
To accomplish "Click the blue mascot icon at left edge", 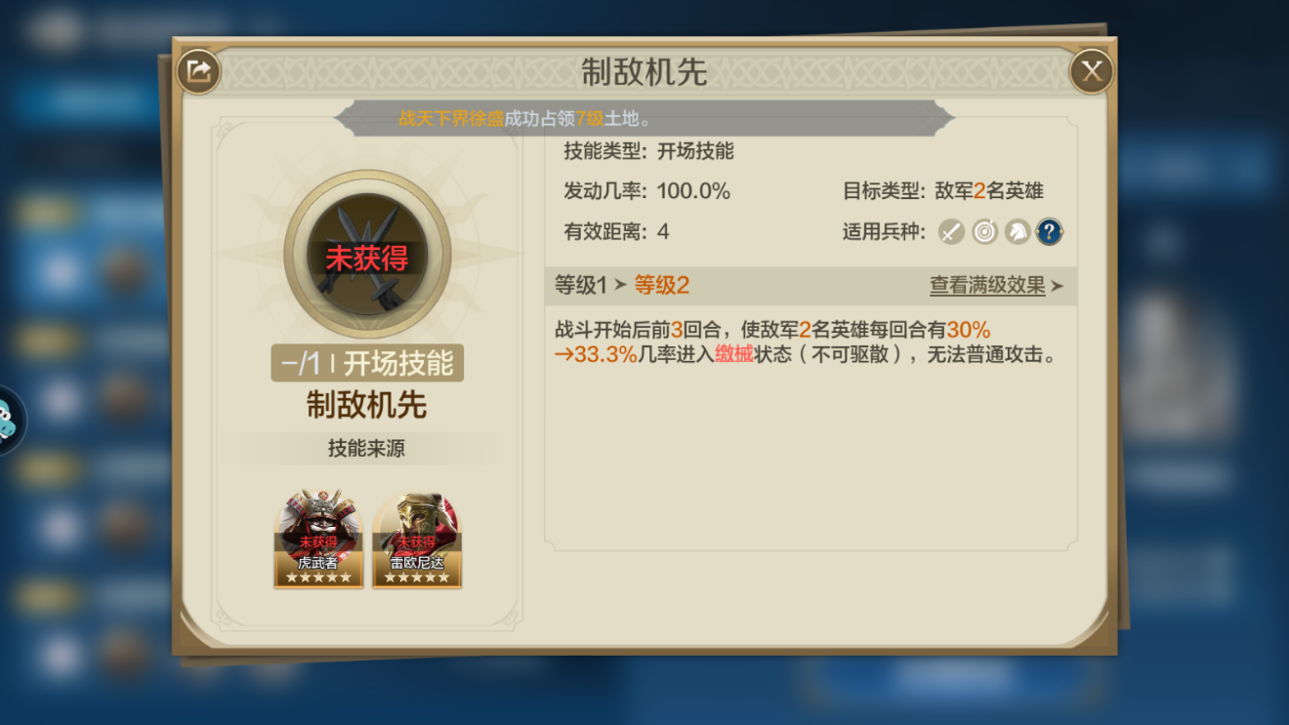I will [x=10, y=422].
